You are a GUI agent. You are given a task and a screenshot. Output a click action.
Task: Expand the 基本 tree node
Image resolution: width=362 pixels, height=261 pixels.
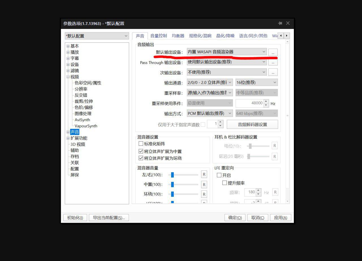68,46
